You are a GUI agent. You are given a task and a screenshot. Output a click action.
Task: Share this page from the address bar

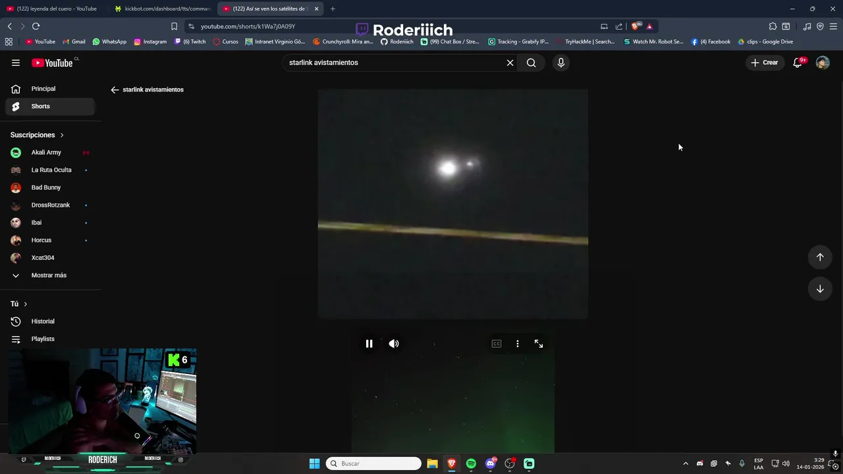pyautogui.click(x=619, y=26)
